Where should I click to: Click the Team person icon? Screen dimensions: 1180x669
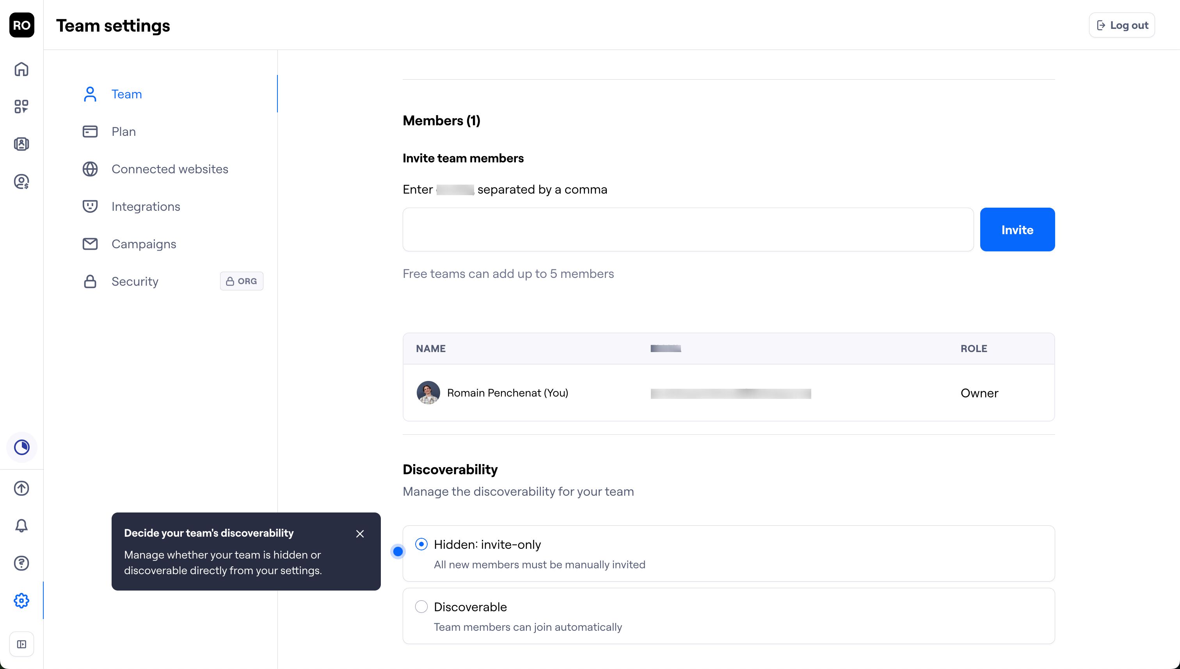90,94
